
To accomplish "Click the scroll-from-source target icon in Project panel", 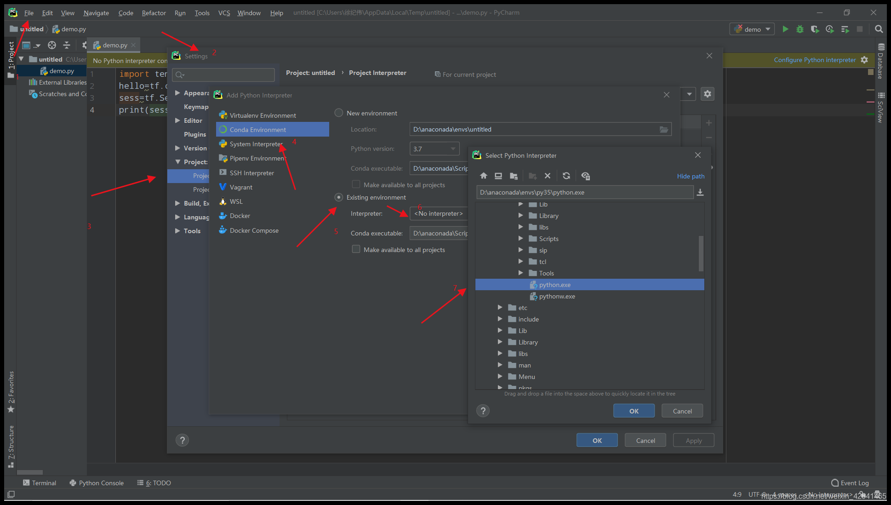I will pyautogui.click(x=52, y=45).
